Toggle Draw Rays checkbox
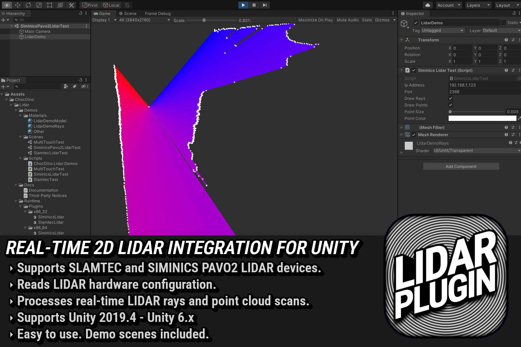The width and height of the screenshot is (521, 347). point(450,98)
